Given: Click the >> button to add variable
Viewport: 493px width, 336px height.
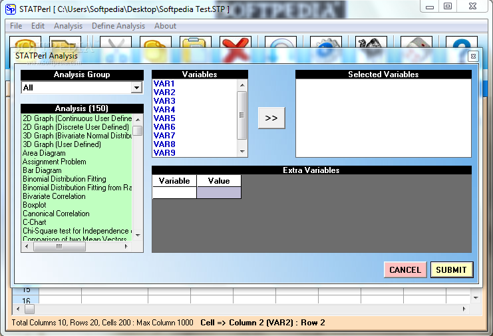Looking at the screenshot, I should coord(271,118).
